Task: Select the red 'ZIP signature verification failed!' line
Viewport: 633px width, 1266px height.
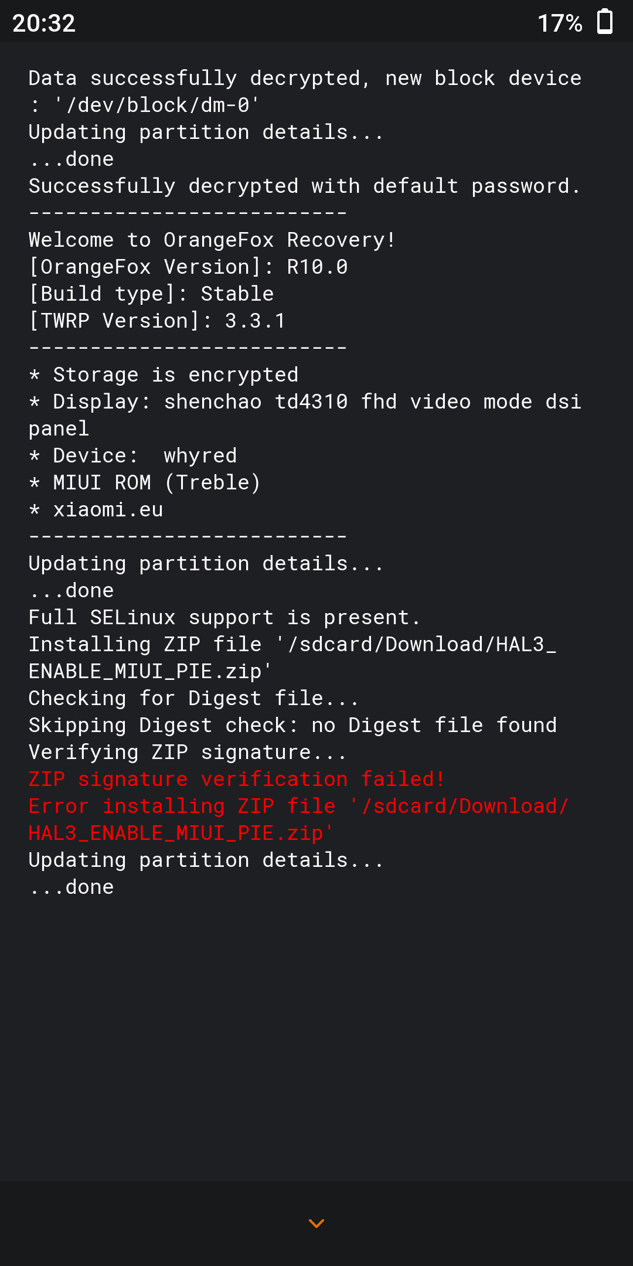Action: tap(237, 779)
